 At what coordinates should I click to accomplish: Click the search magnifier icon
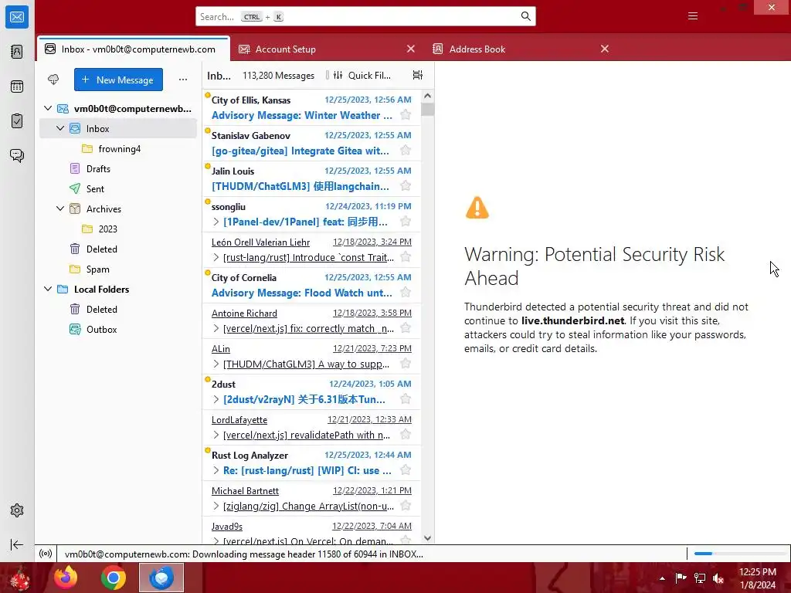click(x=525, y=16)
